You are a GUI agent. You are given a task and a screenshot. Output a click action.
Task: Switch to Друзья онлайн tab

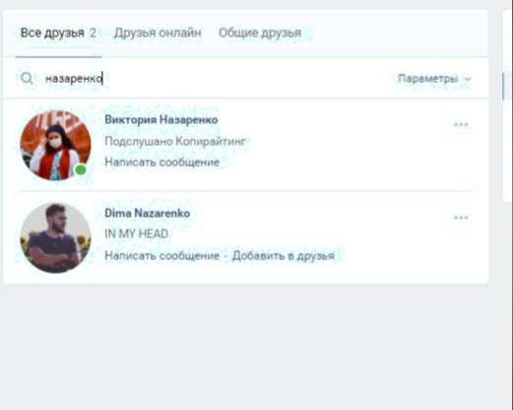158,33
